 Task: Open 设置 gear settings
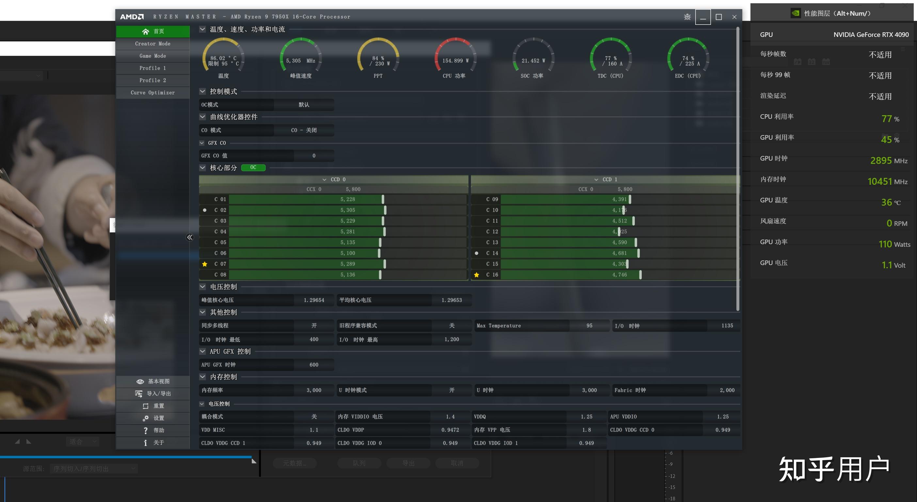145,418
